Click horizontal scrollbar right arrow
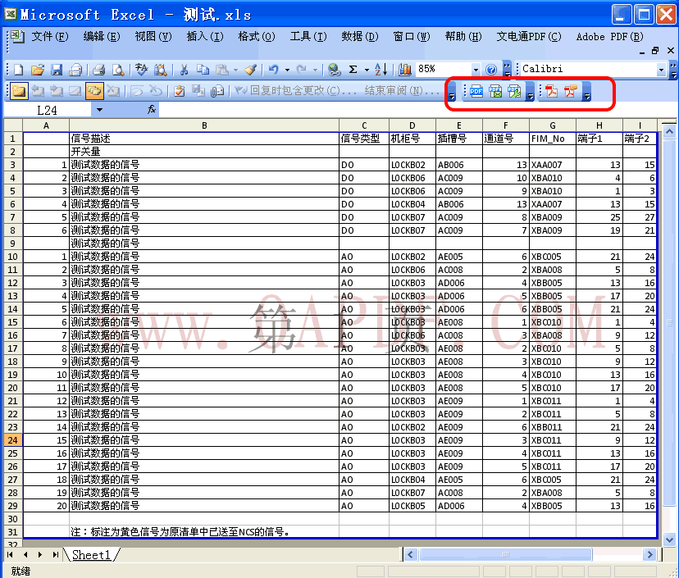This screenshot has height=578, width=679. [649, 554]
